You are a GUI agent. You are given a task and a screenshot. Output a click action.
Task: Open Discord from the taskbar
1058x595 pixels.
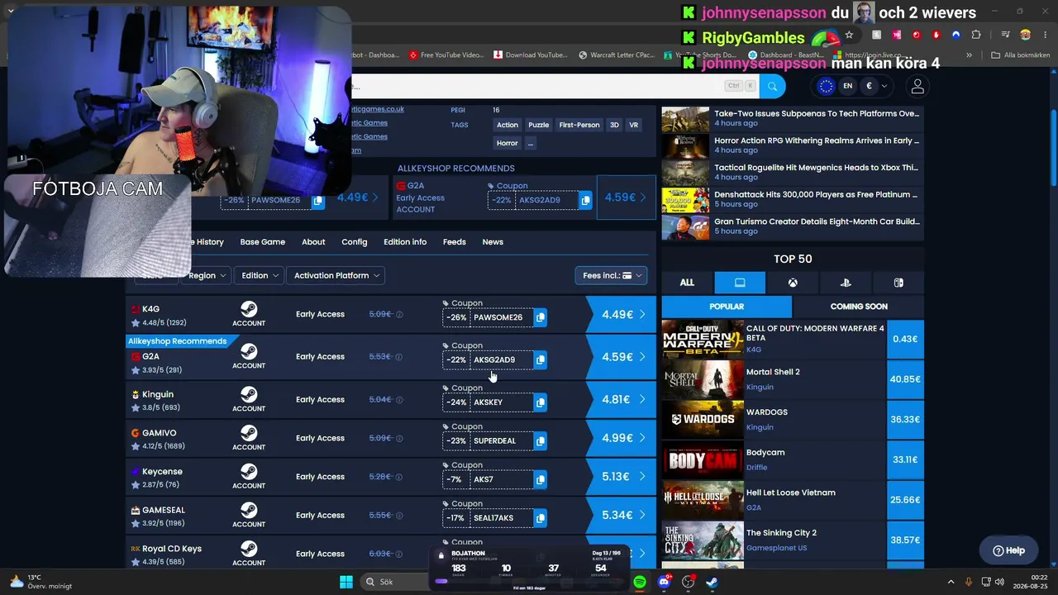coord(664,582)
